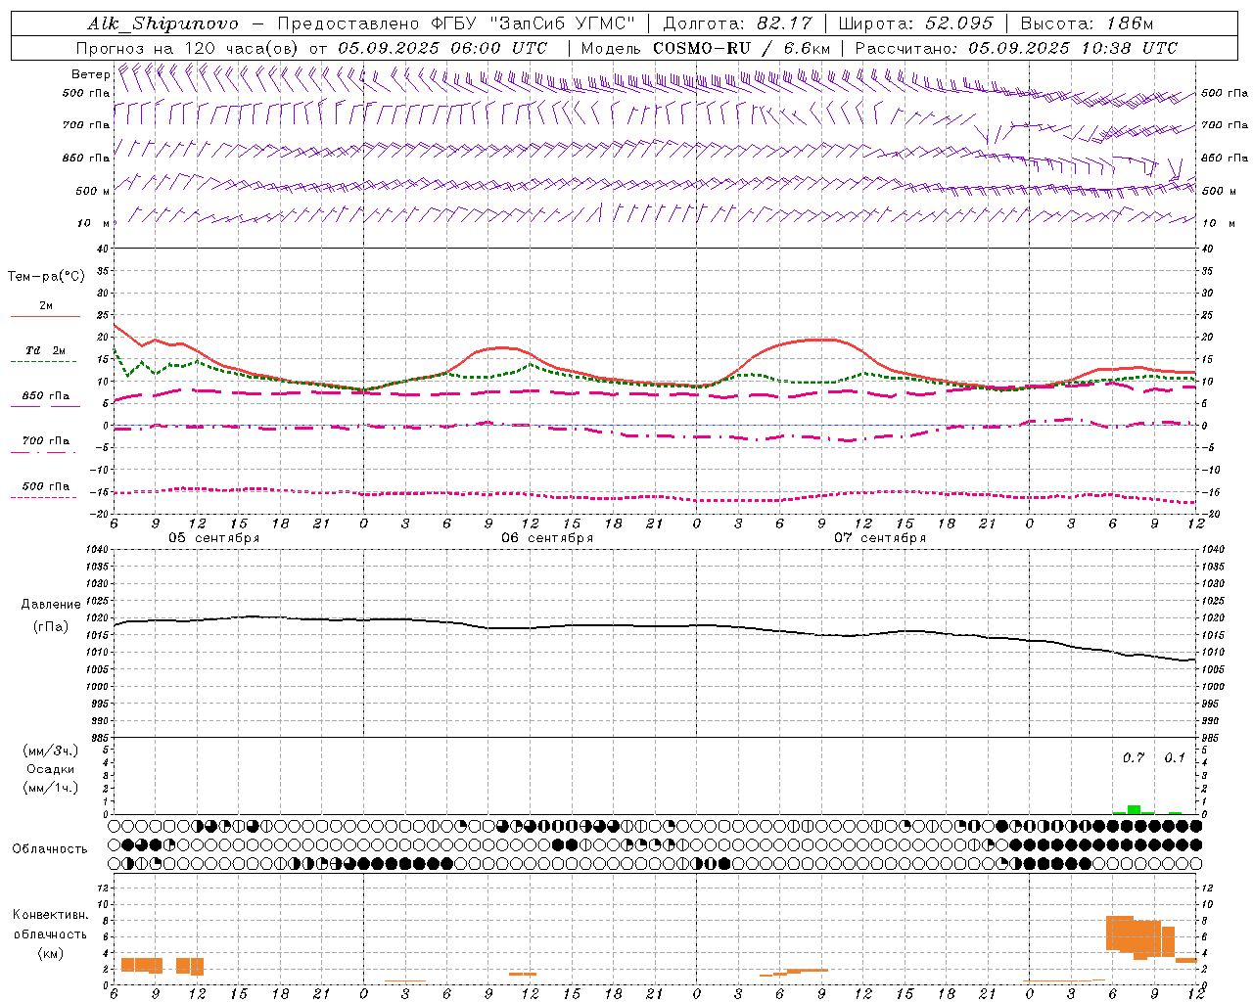Click the "Td 2м" dew point legend entry
The width and height of the screenshot is (1253, 1002).
(45, 350)
